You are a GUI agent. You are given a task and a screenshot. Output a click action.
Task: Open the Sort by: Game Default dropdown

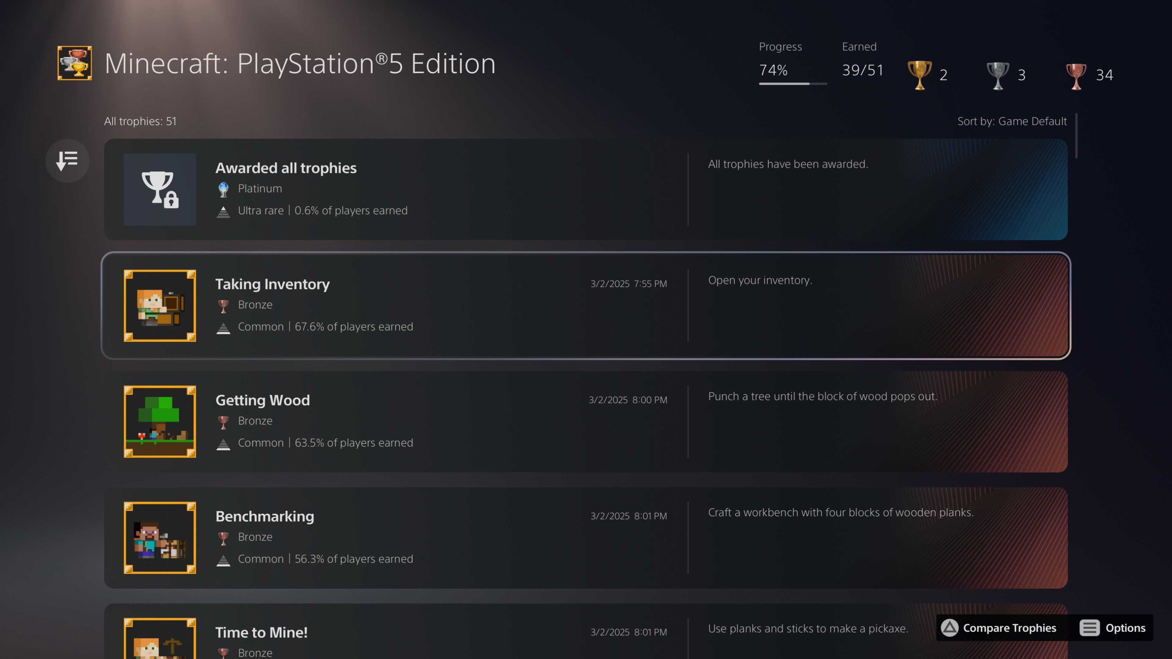[x=1012, y=121]
